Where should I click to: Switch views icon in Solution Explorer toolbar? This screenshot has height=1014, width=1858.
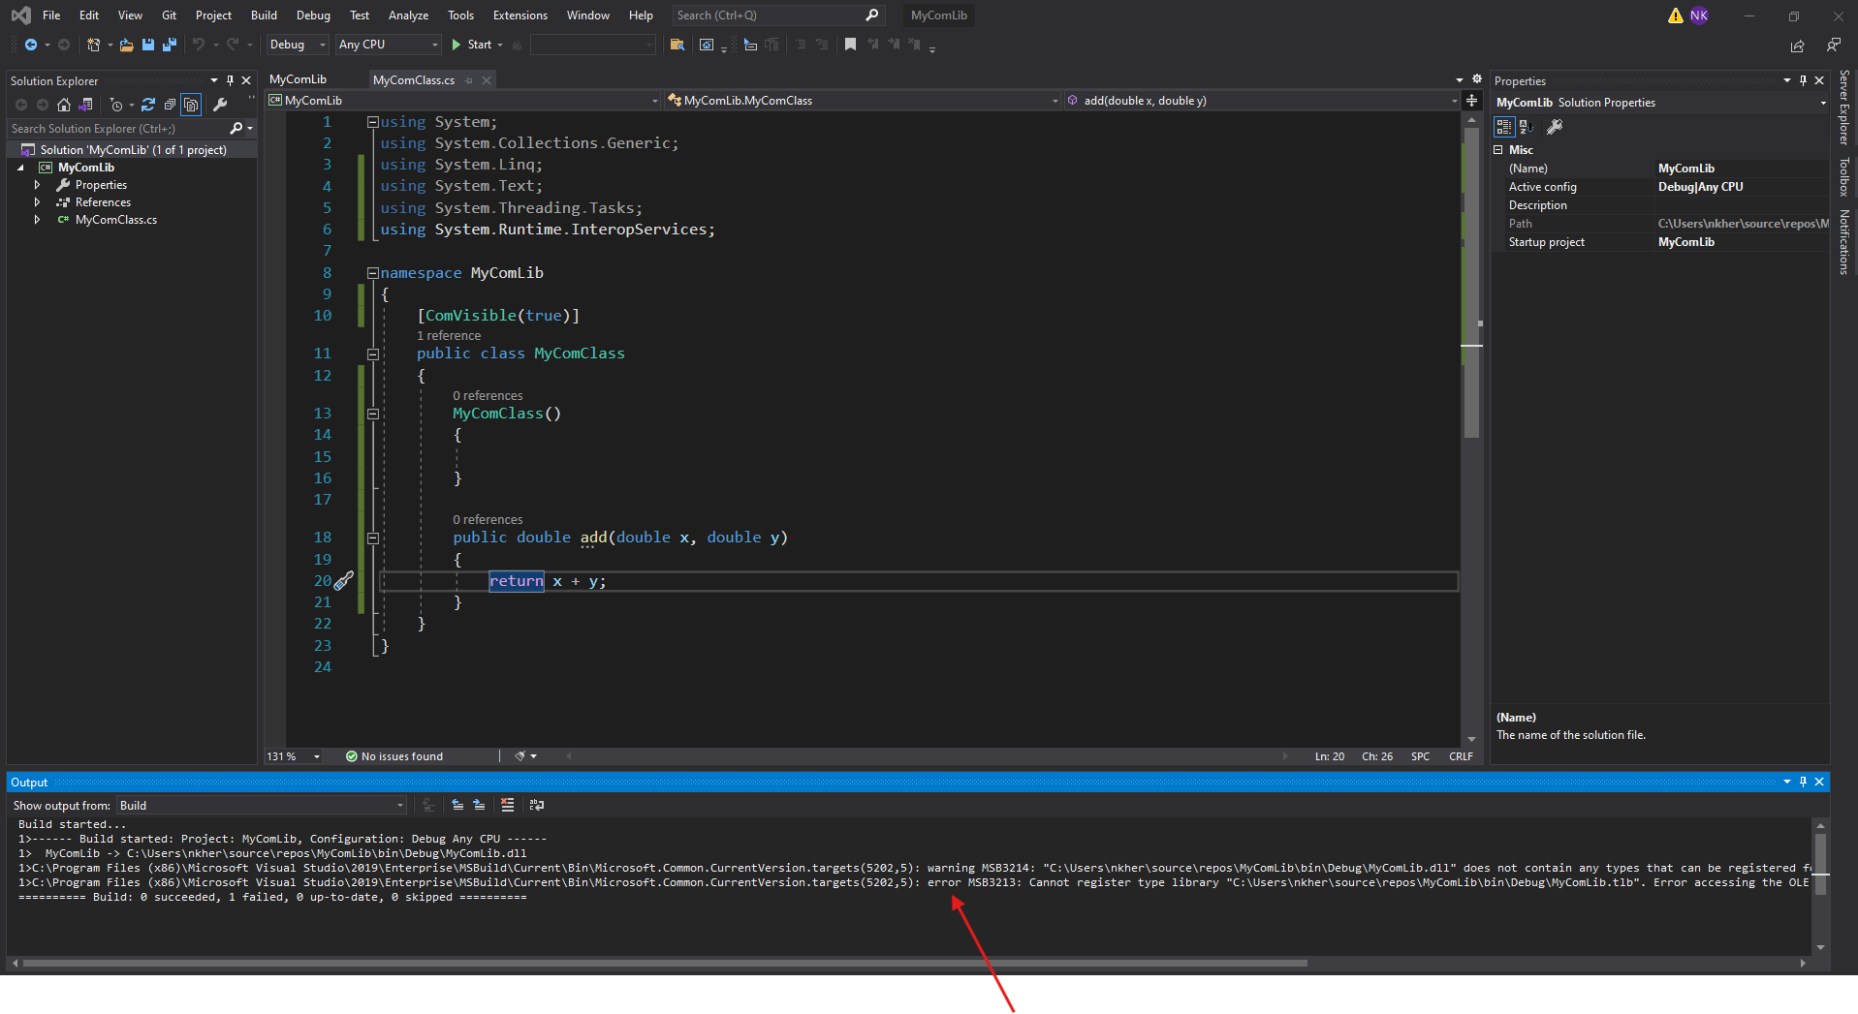(86, 105)
